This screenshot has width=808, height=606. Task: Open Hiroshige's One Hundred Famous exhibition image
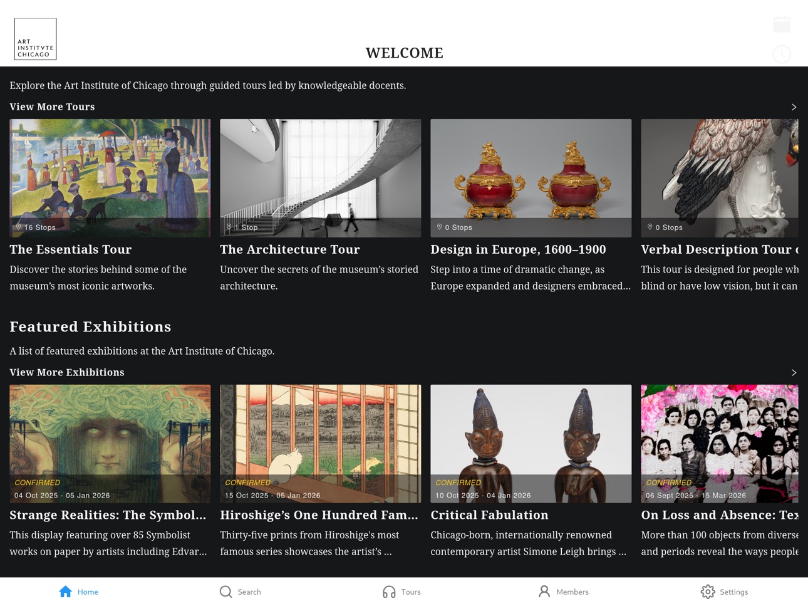pos(321,444)
